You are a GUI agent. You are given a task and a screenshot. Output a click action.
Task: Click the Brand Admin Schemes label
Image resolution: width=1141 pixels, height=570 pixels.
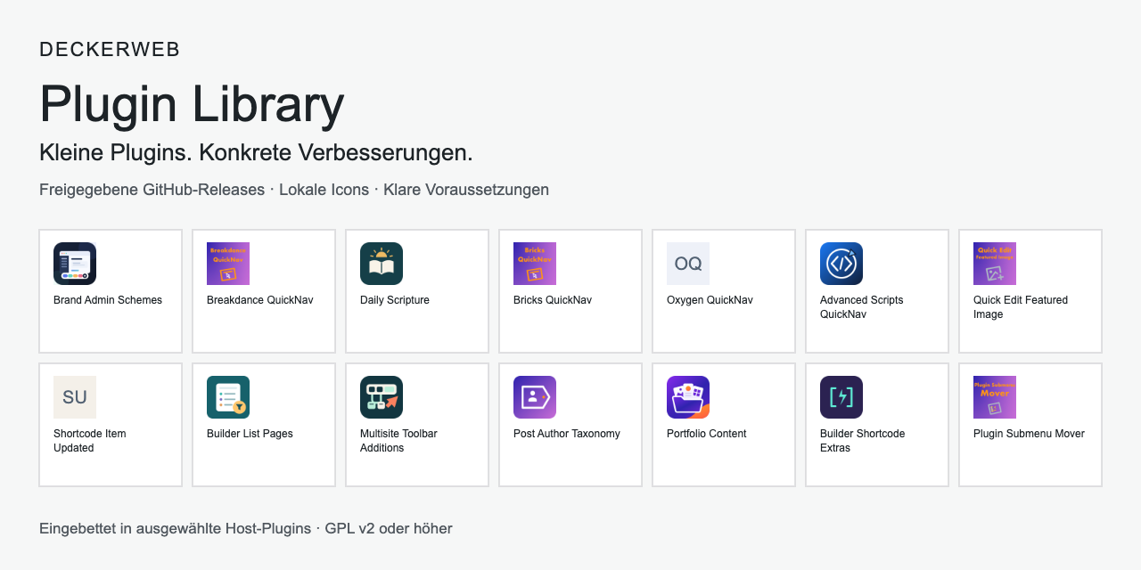pos(108,300)
